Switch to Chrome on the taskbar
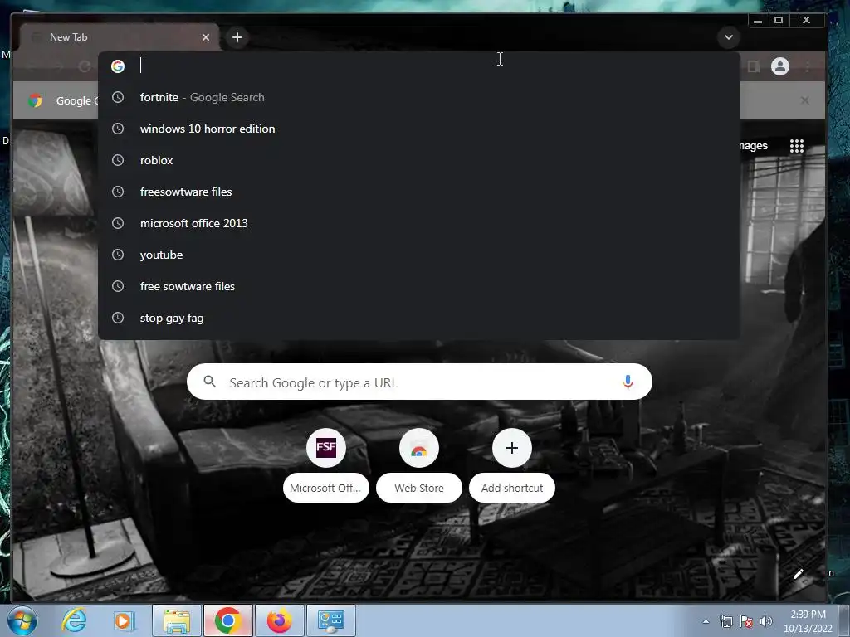Screen dimensions: 850x637 [x=227, y=620]
